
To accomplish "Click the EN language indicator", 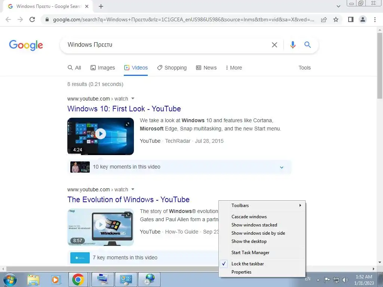I will (308, 279).
